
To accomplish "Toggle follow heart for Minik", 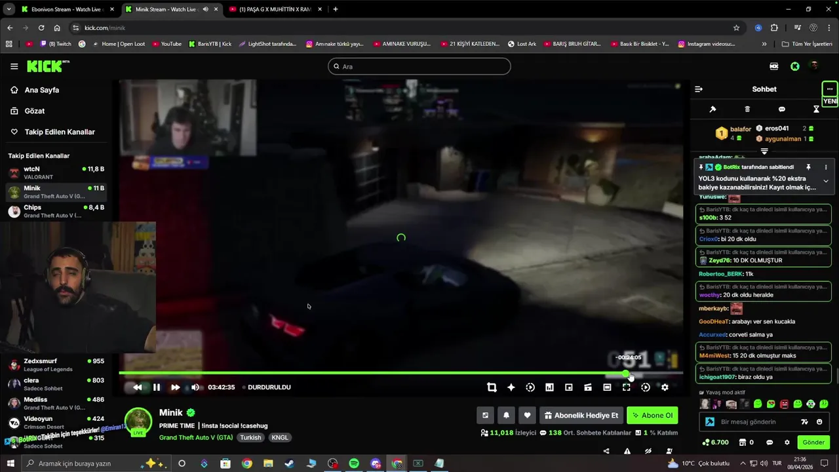I will (x=527, y=415).
